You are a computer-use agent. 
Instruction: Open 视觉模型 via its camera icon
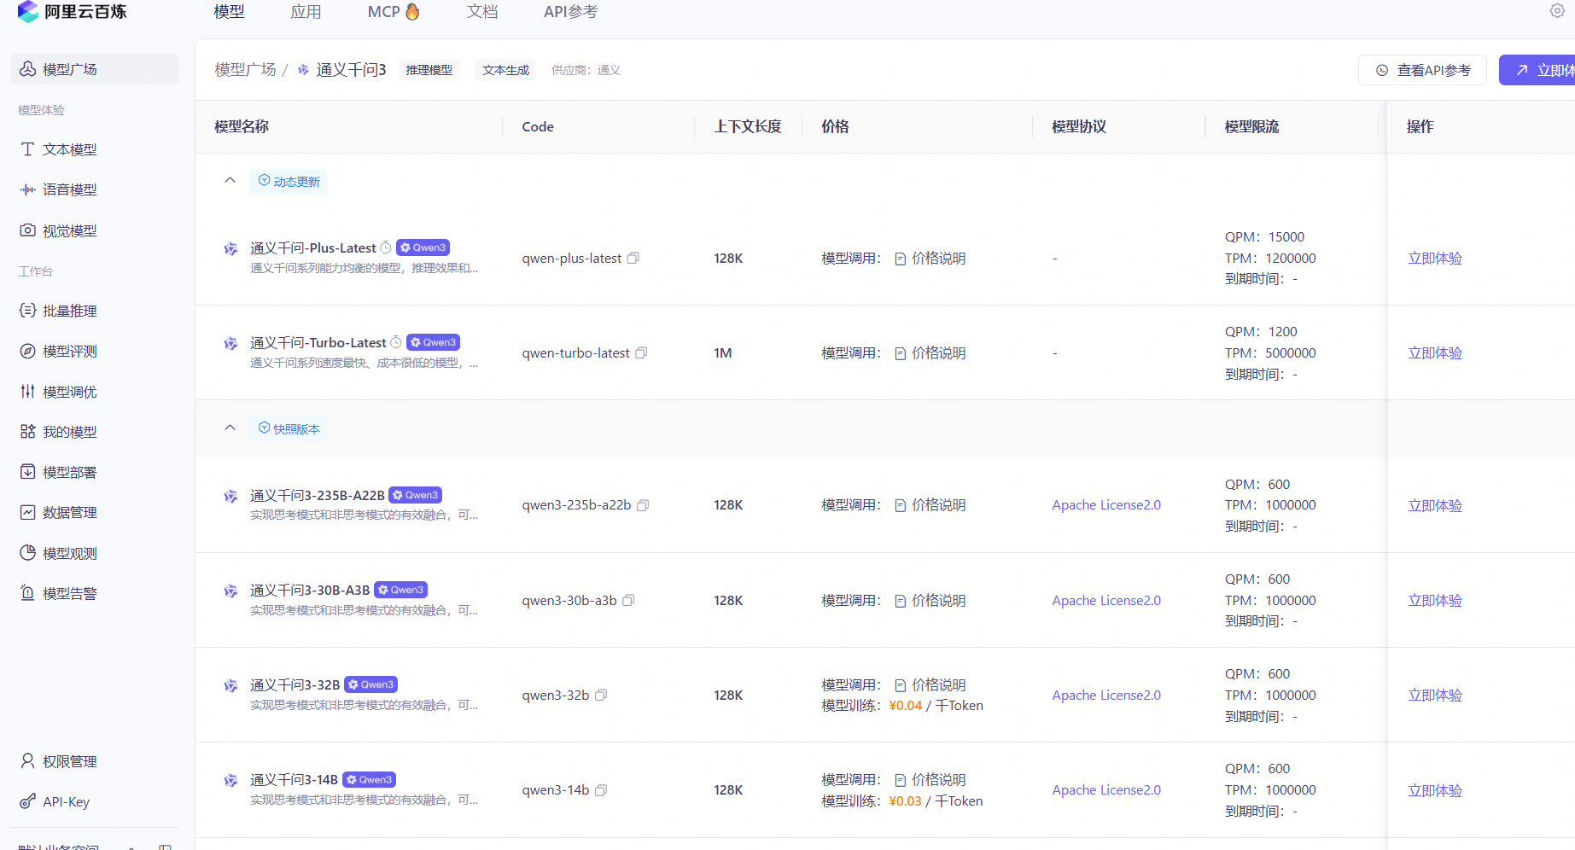coord(28,230)
